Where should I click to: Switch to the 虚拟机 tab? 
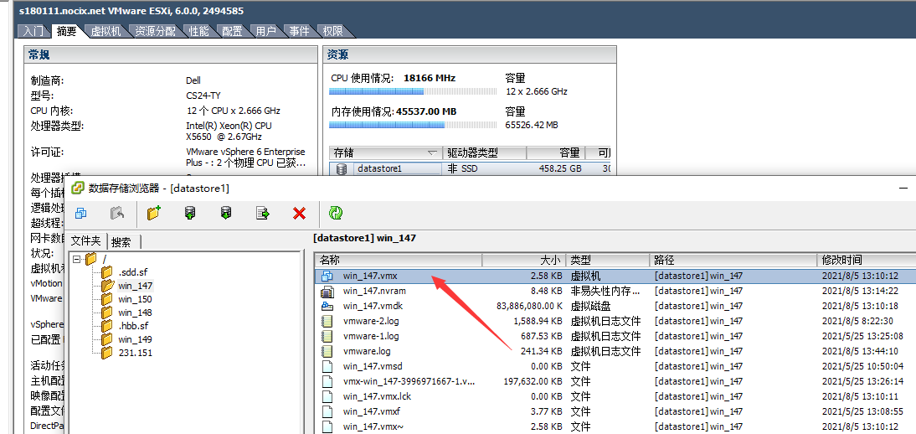click(105, 32)
